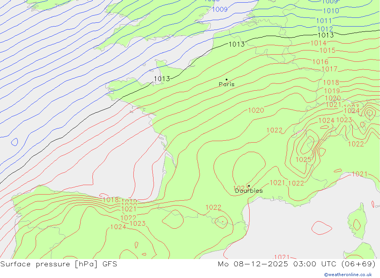Click the blue 1009 isobar label

(x=220, y=9)
